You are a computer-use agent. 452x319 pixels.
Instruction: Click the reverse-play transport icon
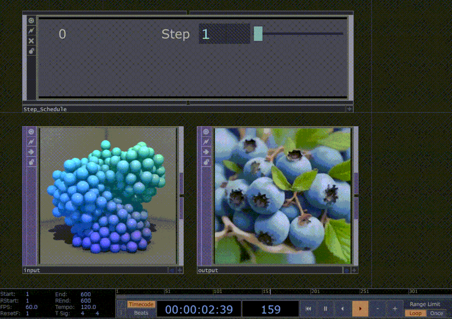[x=342, y=308]
